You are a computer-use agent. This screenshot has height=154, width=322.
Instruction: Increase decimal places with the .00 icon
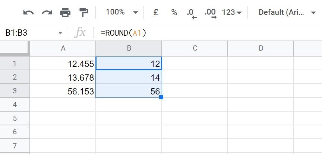pos(211,13)
